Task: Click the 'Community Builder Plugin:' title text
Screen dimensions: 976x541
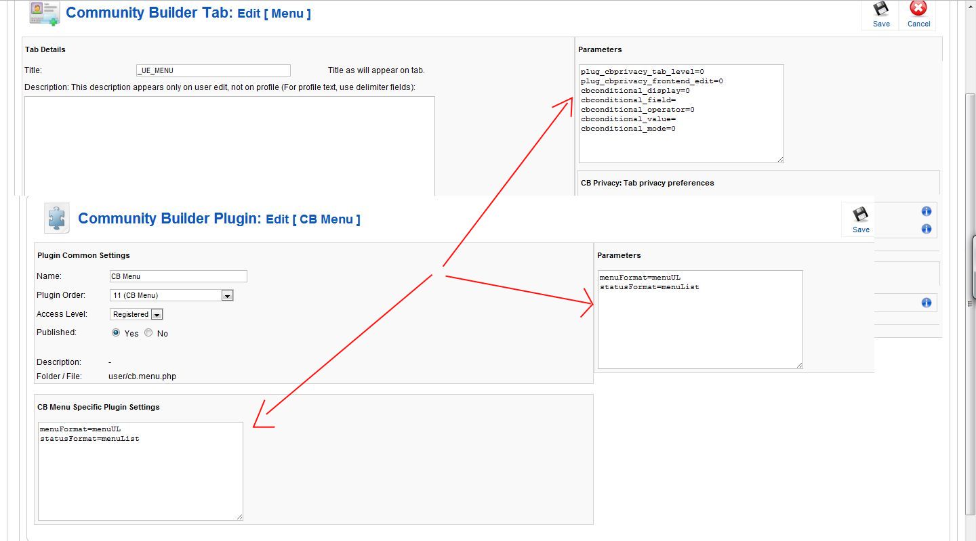Action: coord(169,219)
